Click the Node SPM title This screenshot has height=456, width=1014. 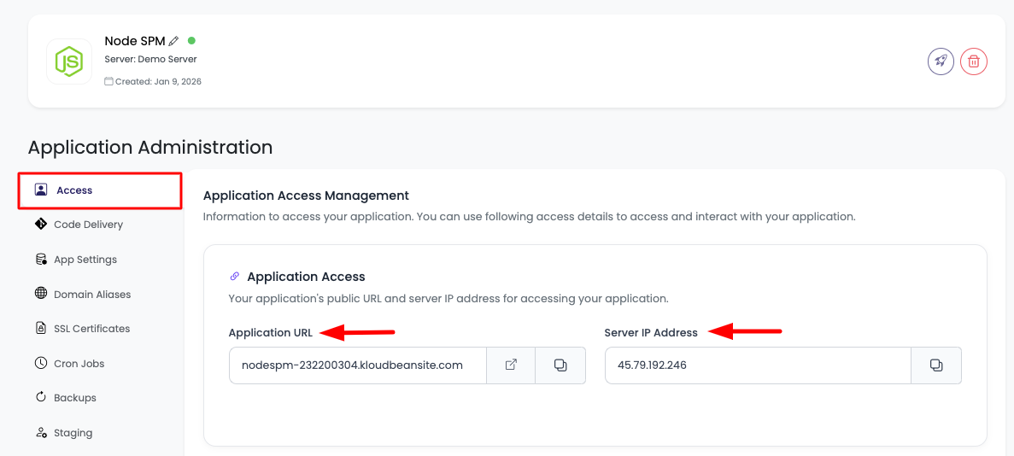tap(134, 41)
